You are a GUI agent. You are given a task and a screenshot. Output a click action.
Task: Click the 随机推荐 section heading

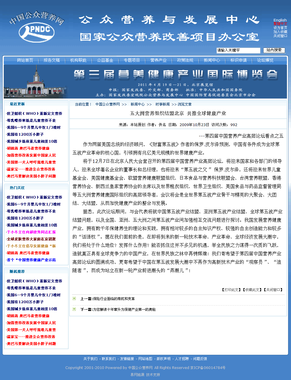point(17,272)
